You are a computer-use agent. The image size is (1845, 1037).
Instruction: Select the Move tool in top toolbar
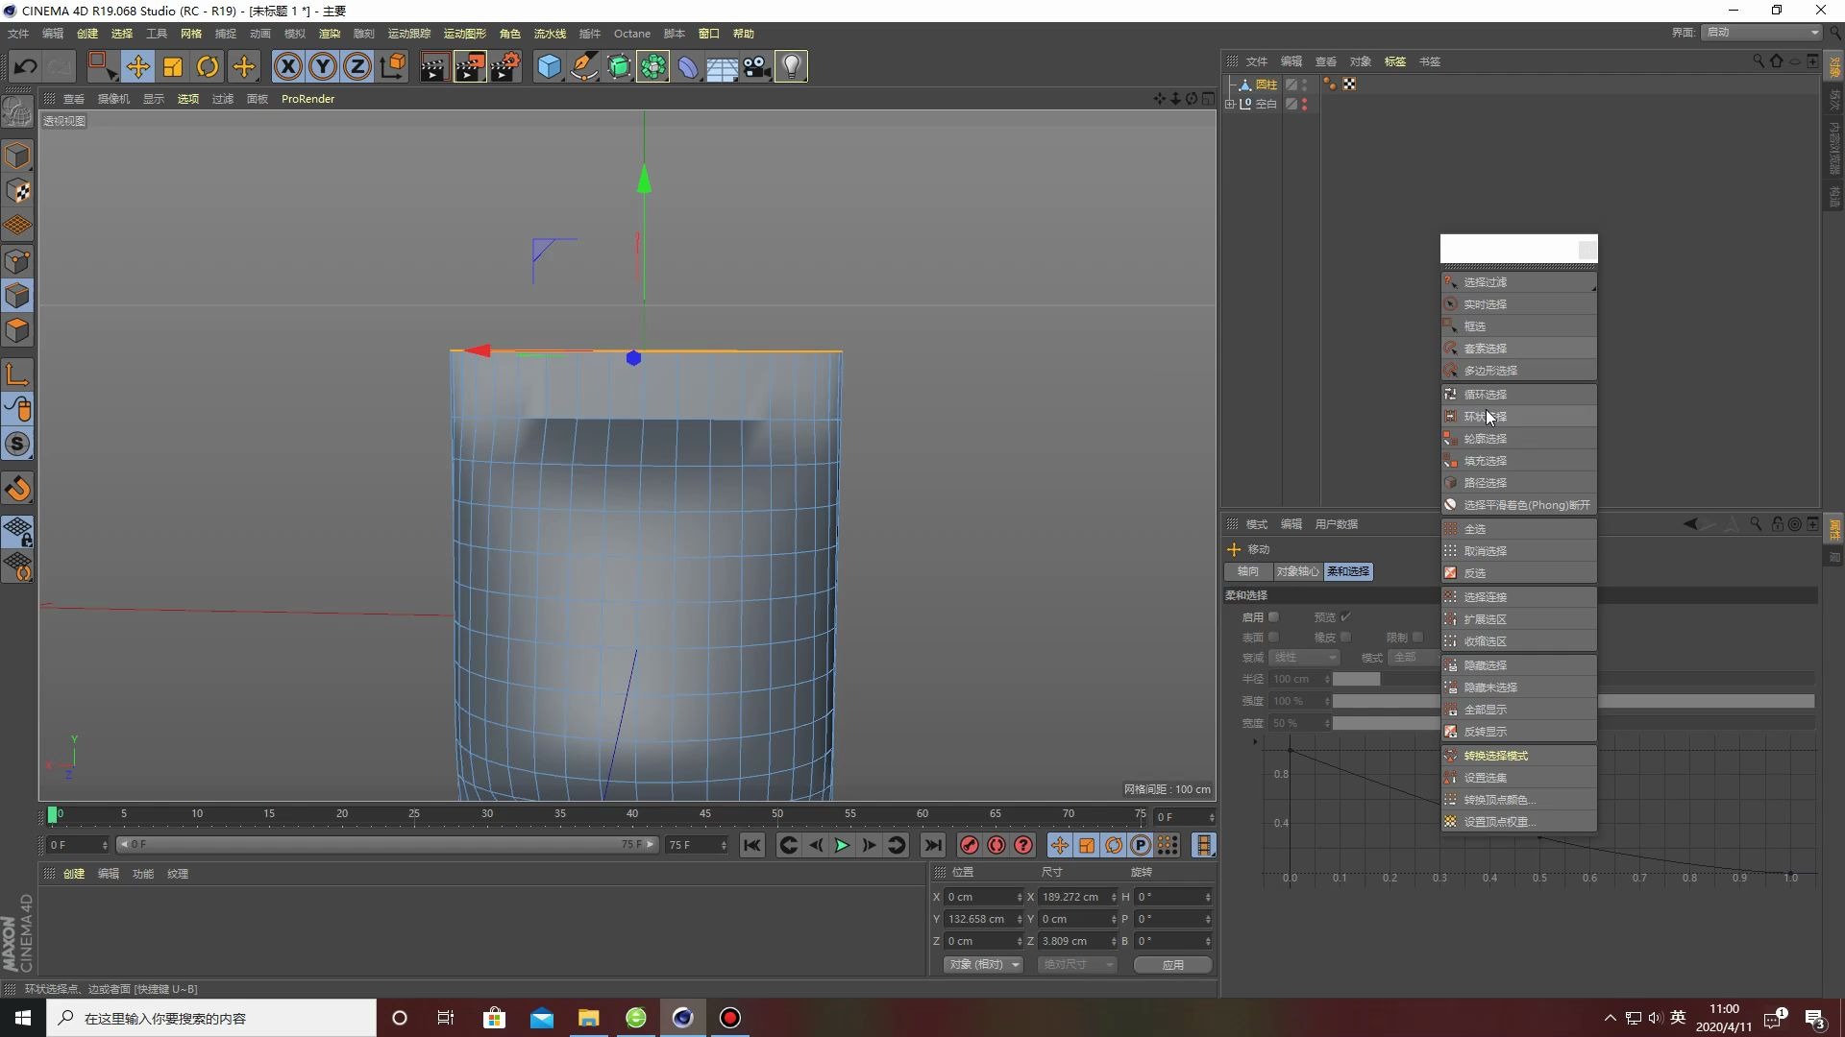tap(137, 66)
